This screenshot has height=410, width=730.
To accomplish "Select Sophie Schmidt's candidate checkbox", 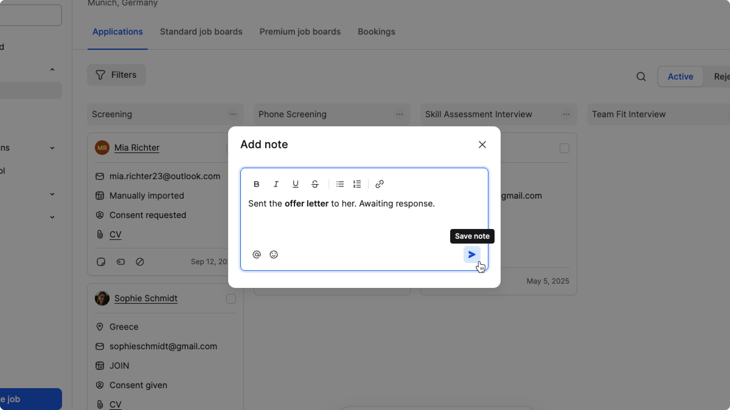I will point(231,299).
